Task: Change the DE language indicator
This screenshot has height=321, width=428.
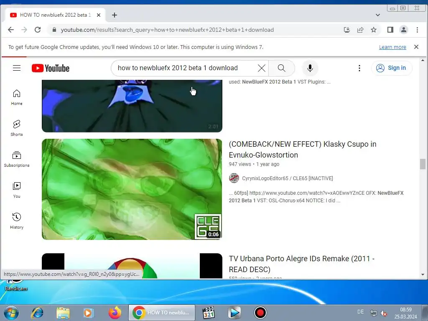Action: coord(360,312)
